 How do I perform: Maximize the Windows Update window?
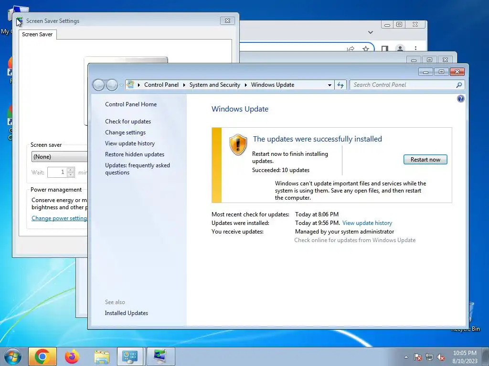441,72
